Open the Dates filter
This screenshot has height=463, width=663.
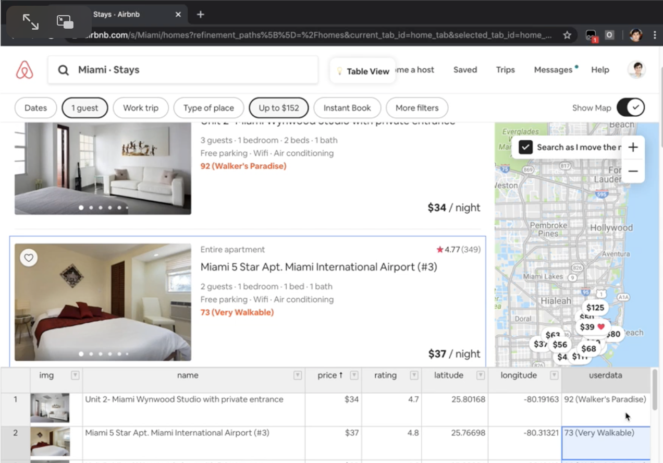tap(35, 108)
